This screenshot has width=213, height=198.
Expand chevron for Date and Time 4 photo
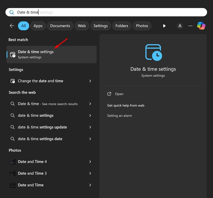[x=90, y=161]
